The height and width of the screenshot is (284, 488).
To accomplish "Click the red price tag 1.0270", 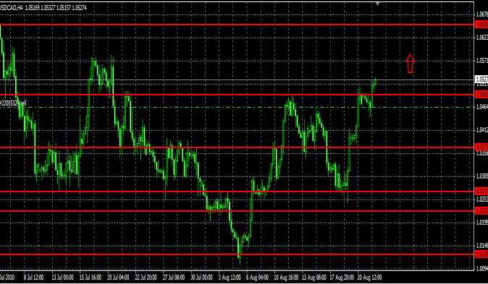I will tap(481, 192).
